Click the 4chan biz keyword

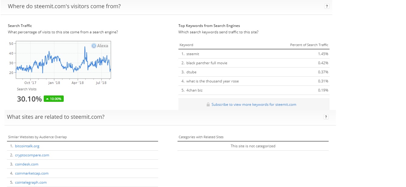(x=194, y=90)
